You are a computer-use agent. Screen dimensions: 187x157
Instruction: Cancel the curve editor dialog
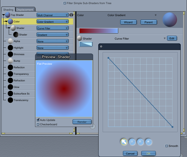(130, 153)
